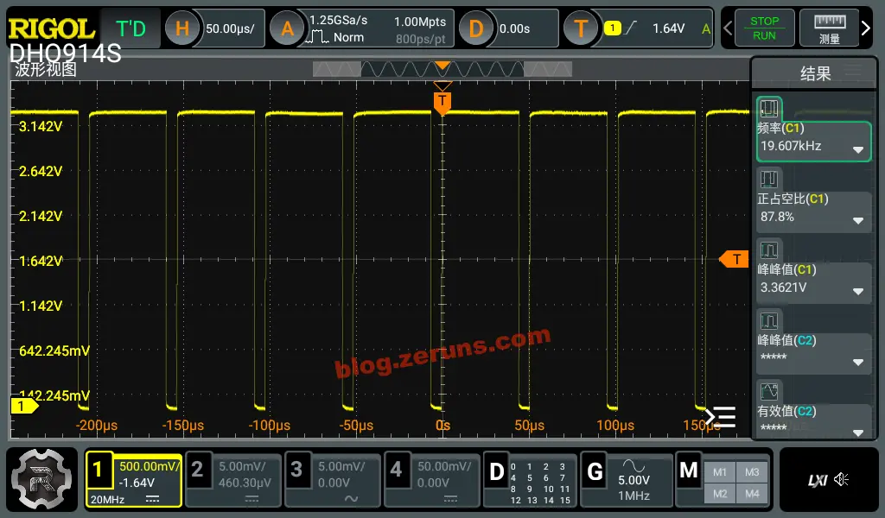
Task: Click the channel 2 460.30µV offset value
Action: [245, 483]
